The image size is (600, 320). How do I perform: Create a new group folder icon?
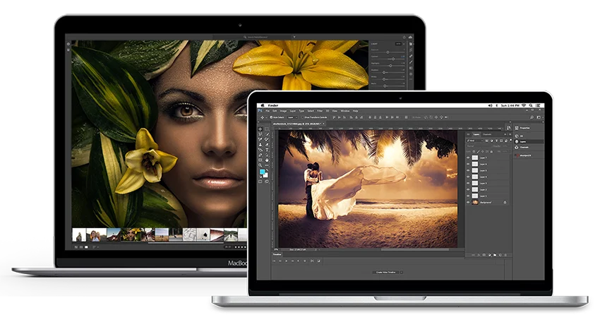click(495, 255)
